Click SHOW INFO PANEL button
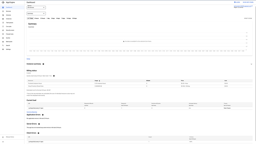Viewport: 256px width, 144px height. (x=248, y=2)
